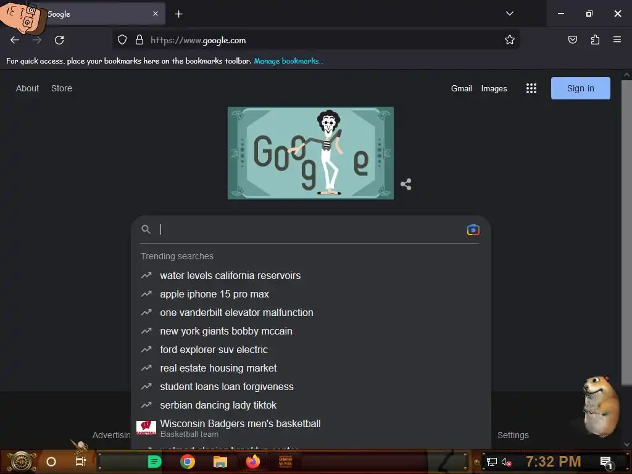The width and height of the screenshot is (632, 474).
Task: Open Task View icon in taskbar
Action: 81,462
